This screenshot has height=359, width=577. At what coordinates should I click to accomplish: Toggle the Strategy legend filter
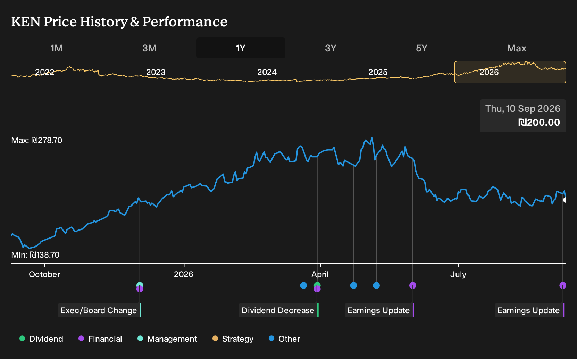point(233,339)
